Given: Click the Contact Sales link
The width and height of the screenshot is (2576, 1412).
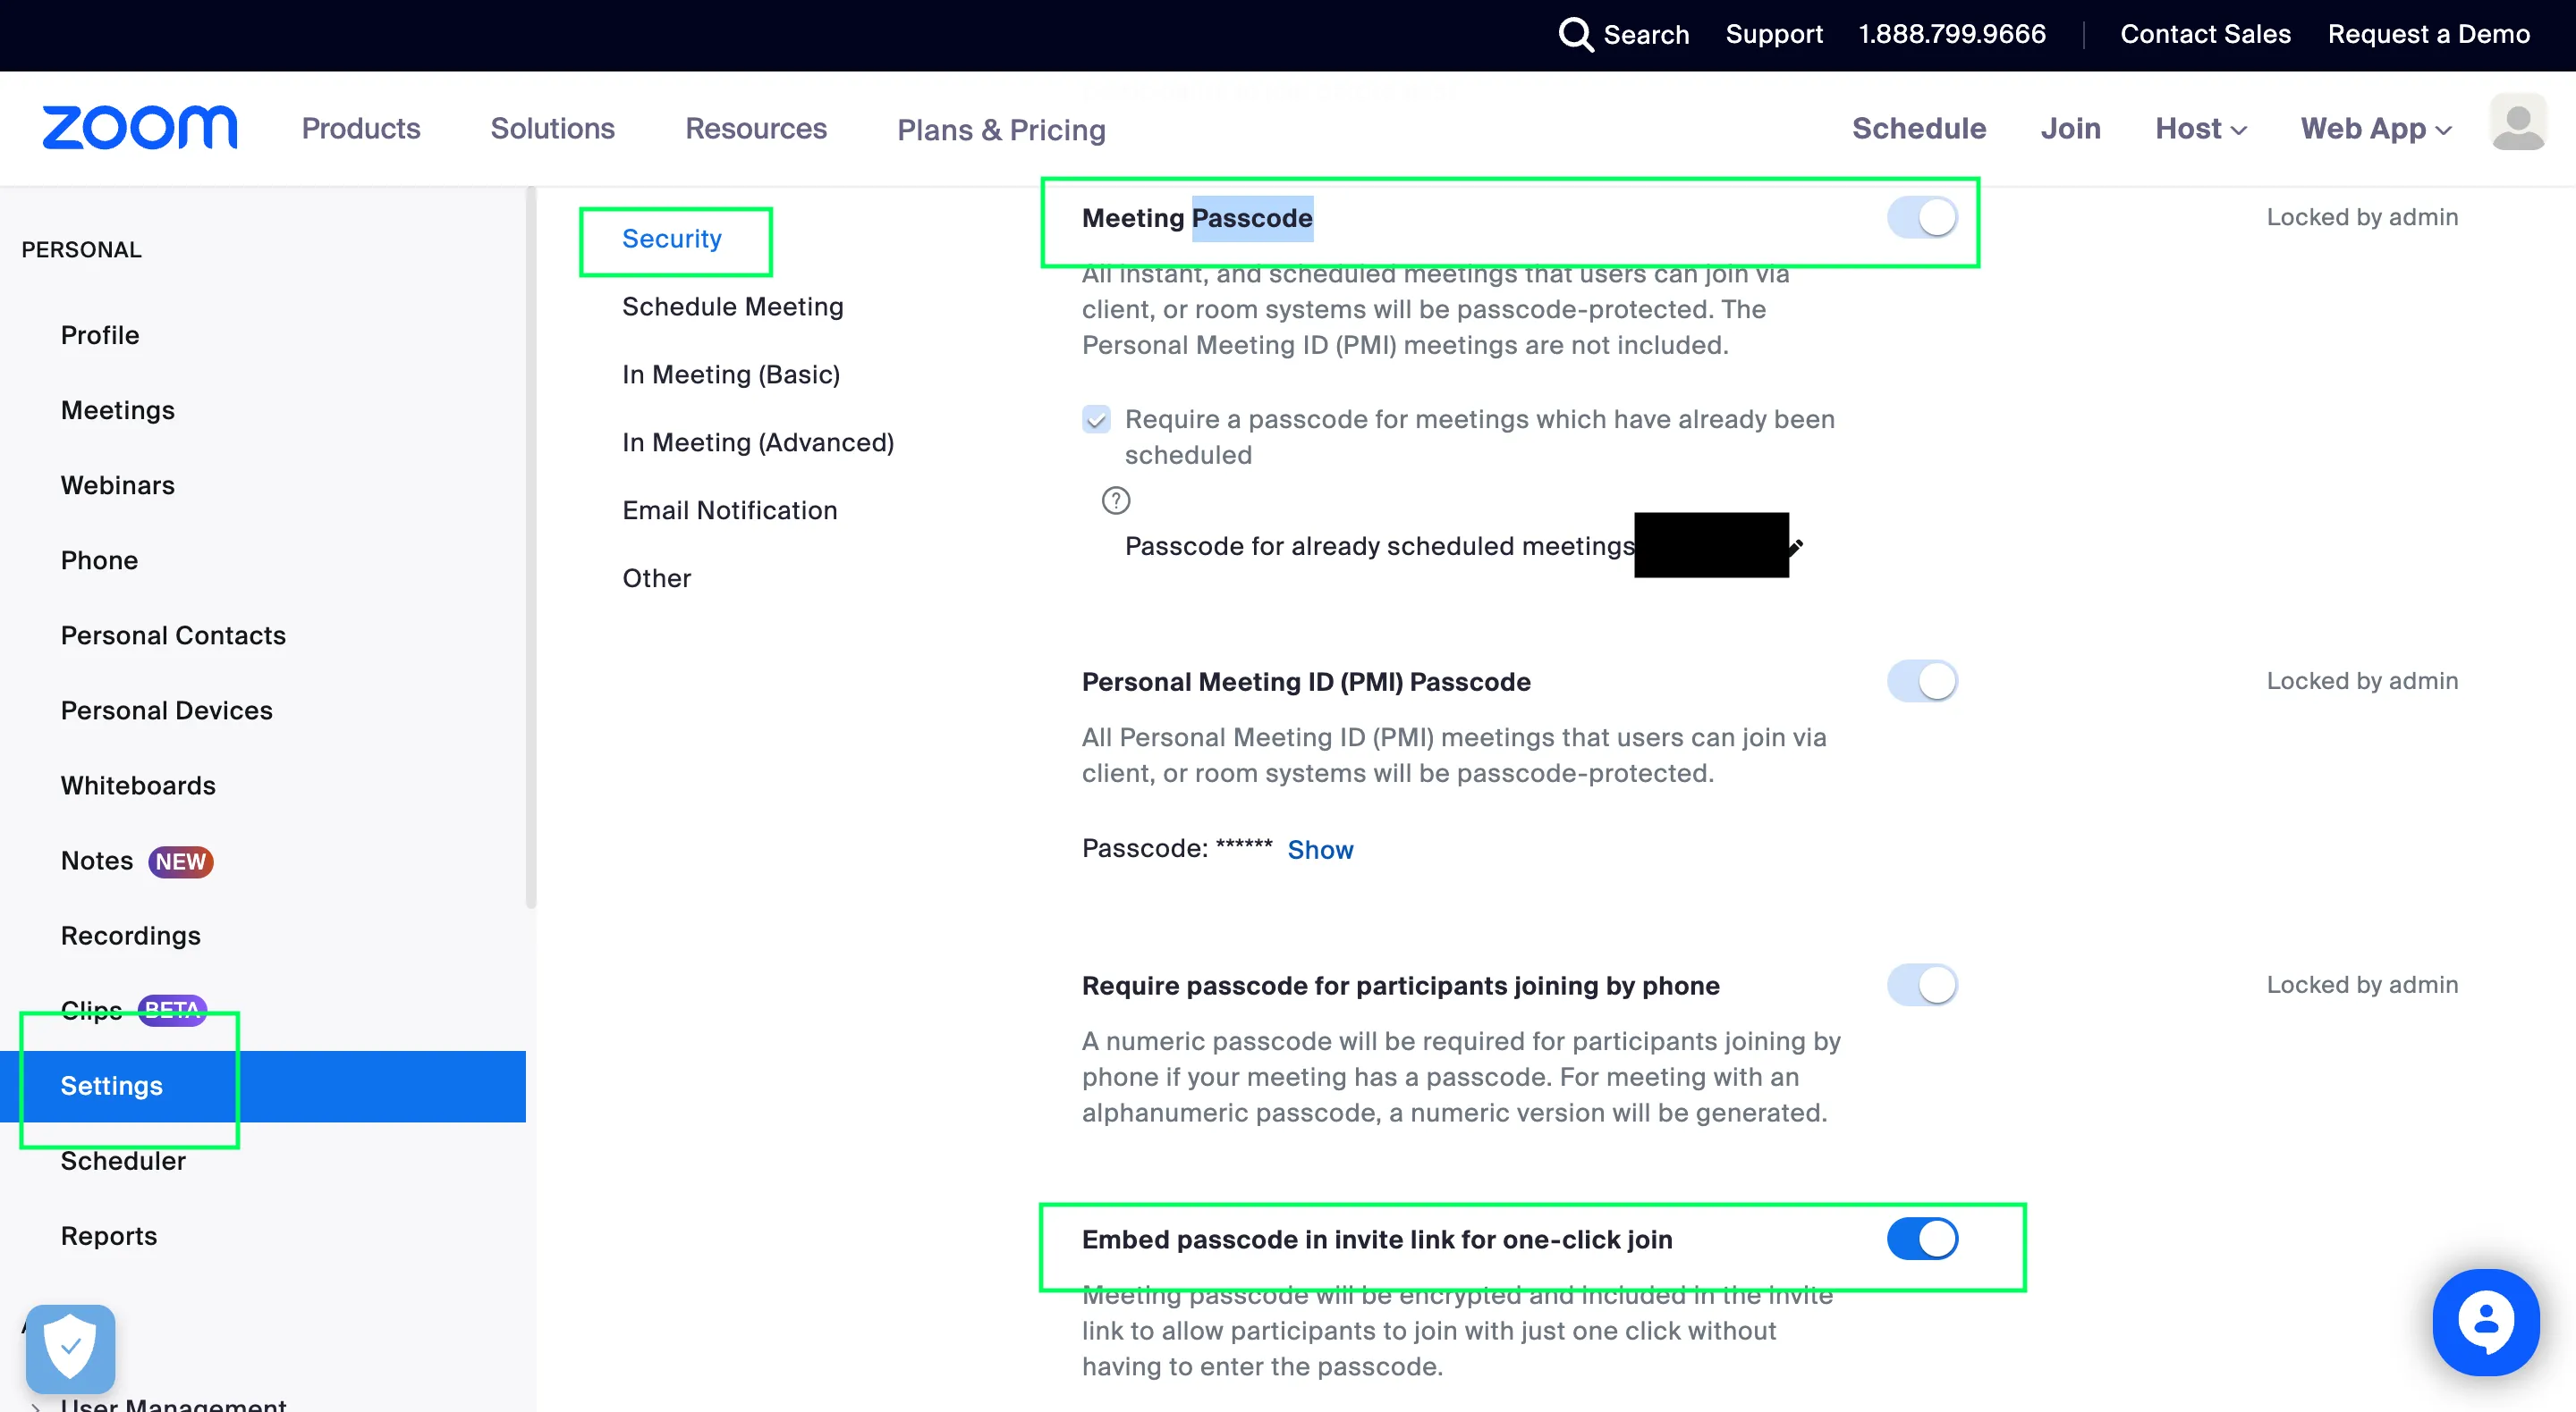Looking at the screenshot, I should pyautogui.click(x=2205, y=35).
